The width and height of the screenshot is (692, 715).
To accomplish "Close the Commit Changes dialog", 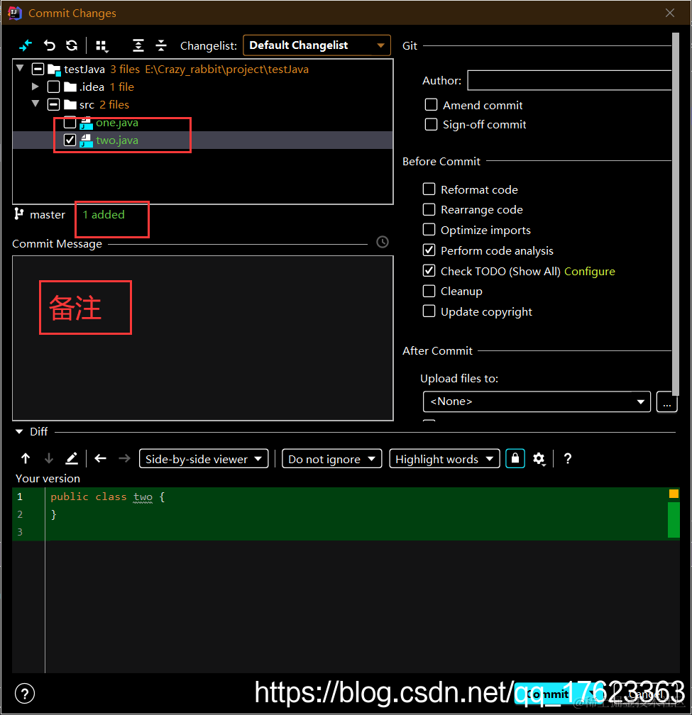I will click(670, 13).
